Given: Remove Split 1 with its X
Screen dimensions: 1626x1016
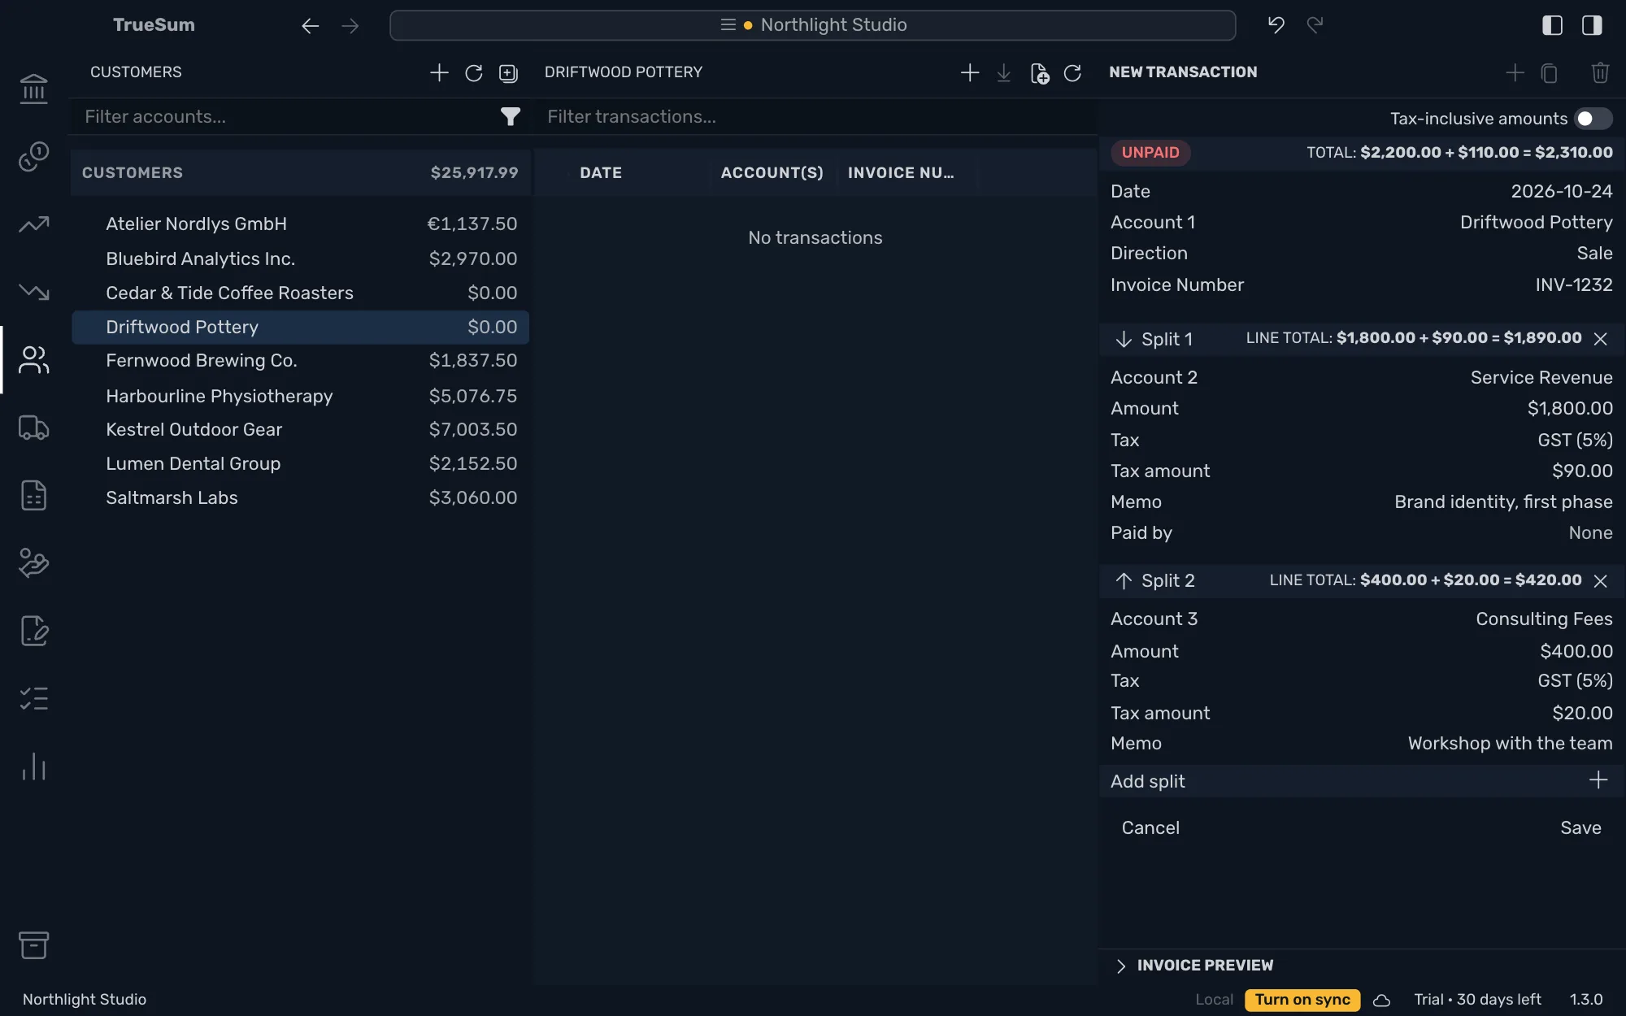Looking at the screenshot, I should click(x=1600, y=339).
